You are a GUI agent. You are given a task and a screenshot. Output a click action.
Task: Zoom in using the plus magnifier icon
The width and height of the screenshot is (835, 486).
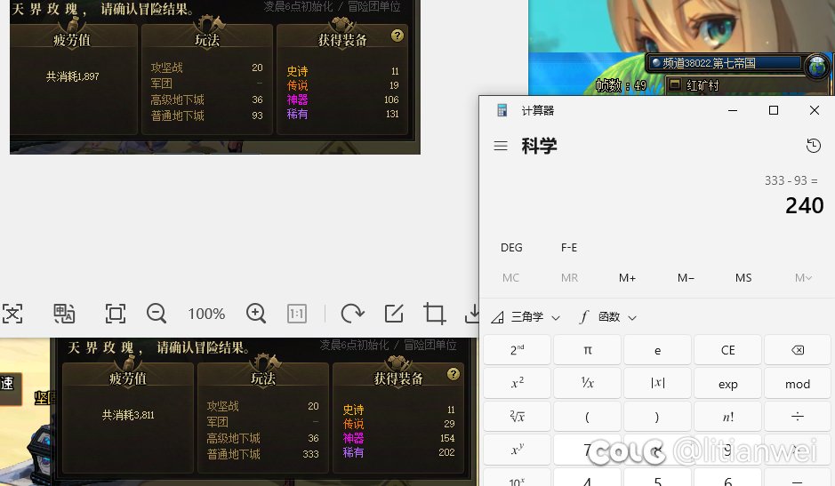256,314
